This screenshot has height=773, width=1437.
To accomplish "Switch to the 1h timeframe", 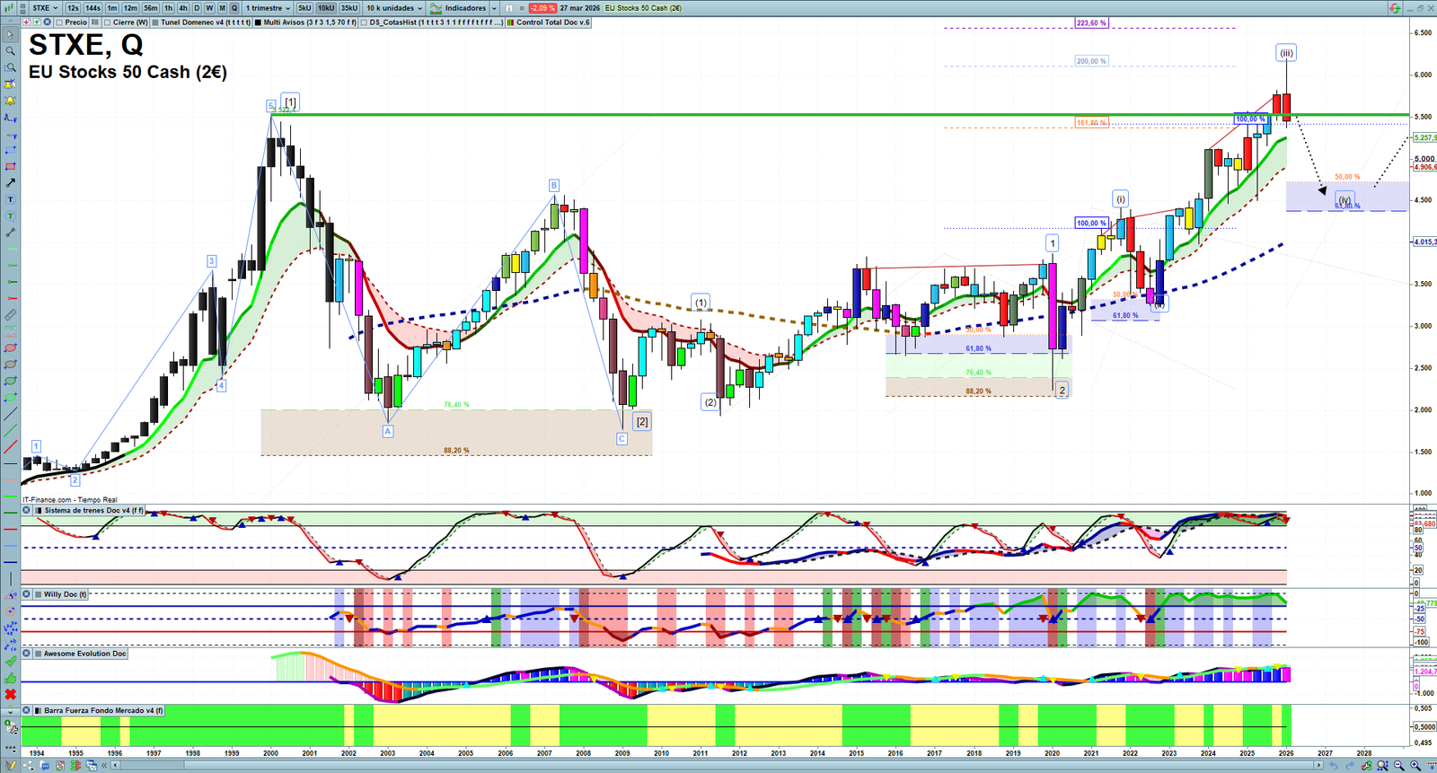I will (168, 8).
